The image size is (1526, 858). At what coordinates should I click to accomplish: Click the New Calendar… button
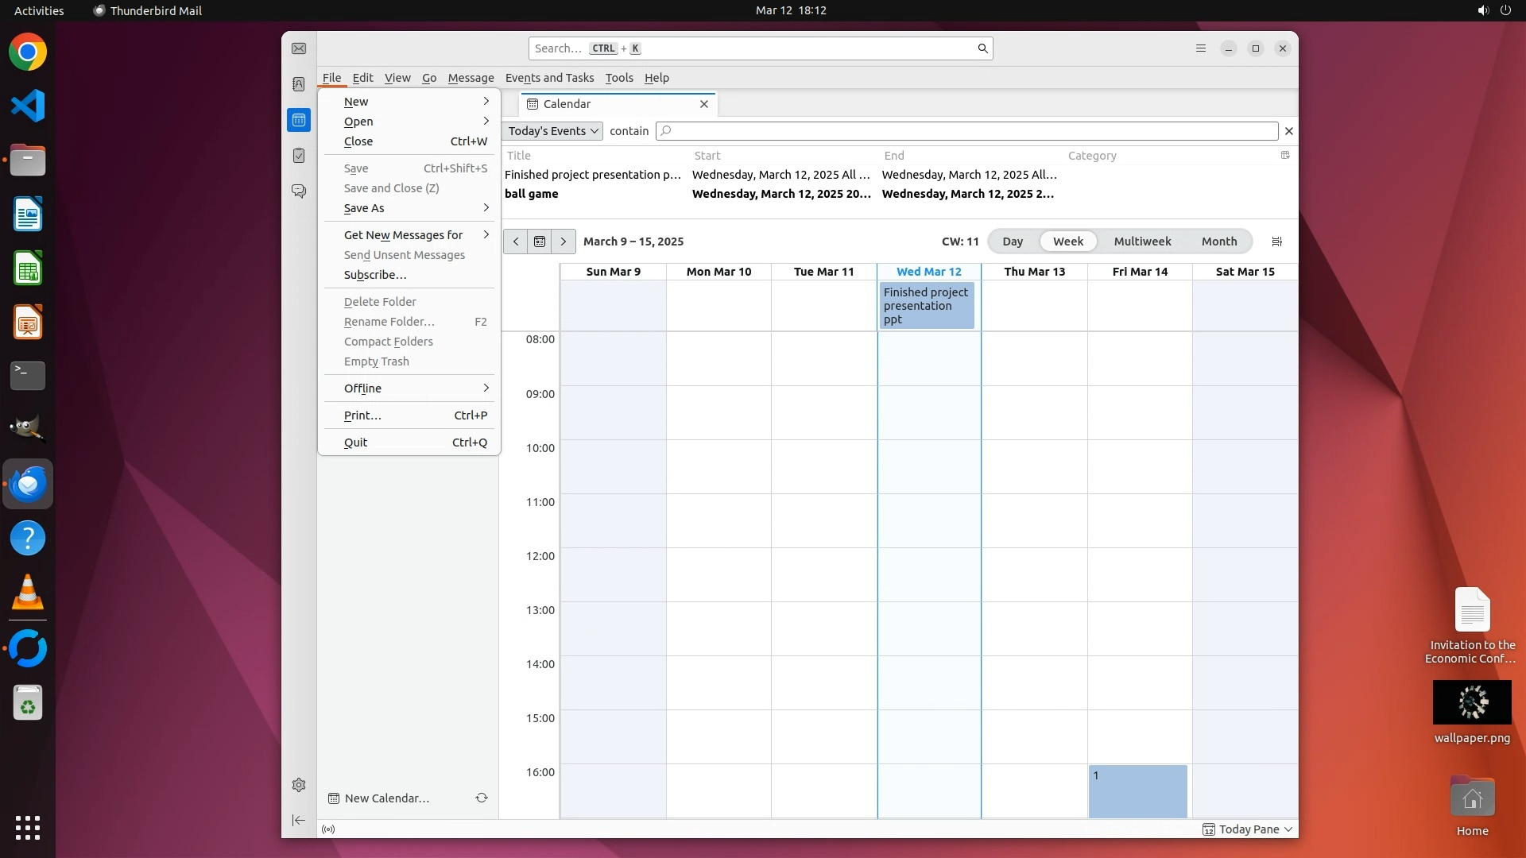(386, 798)
